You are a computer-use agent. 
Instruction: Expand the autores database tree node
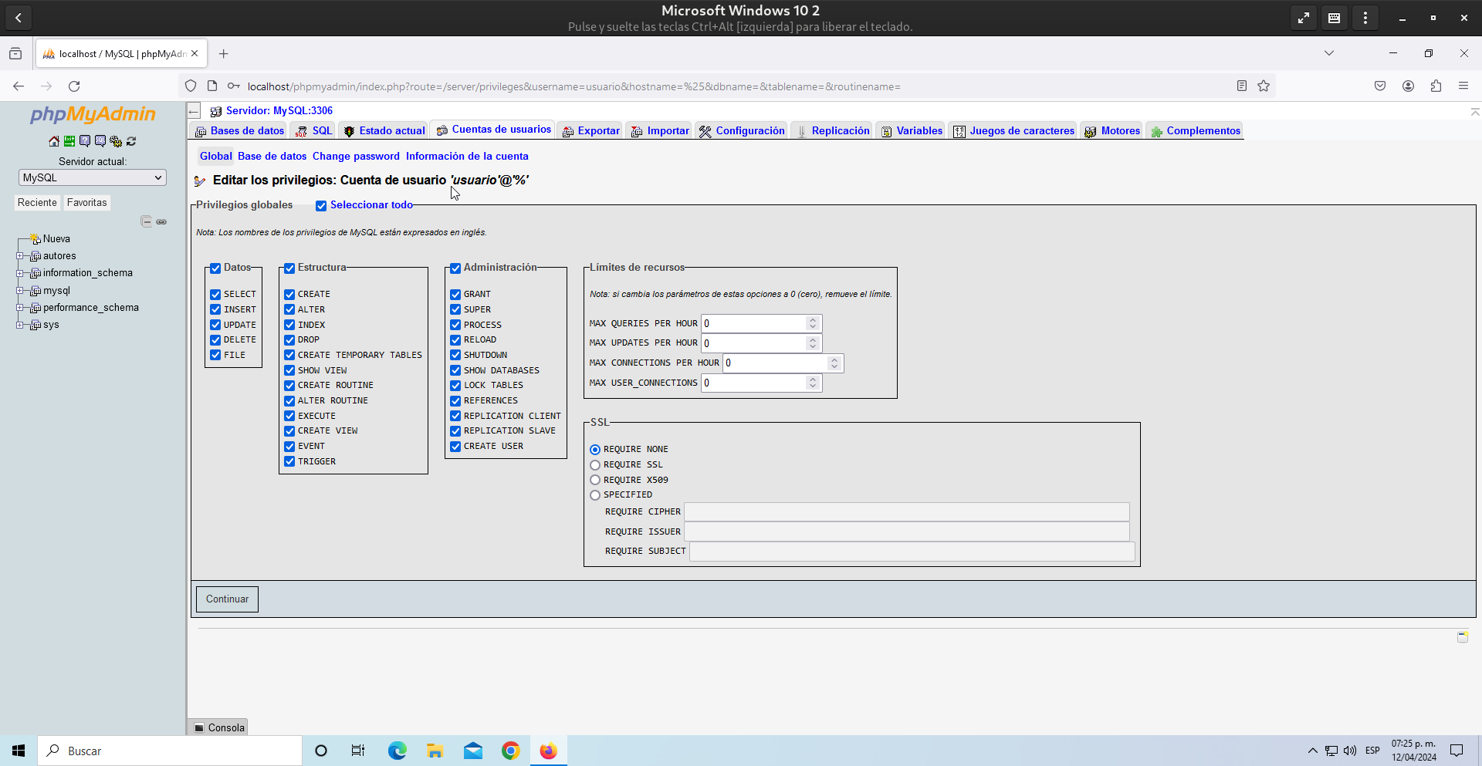[x=20, y=256]
